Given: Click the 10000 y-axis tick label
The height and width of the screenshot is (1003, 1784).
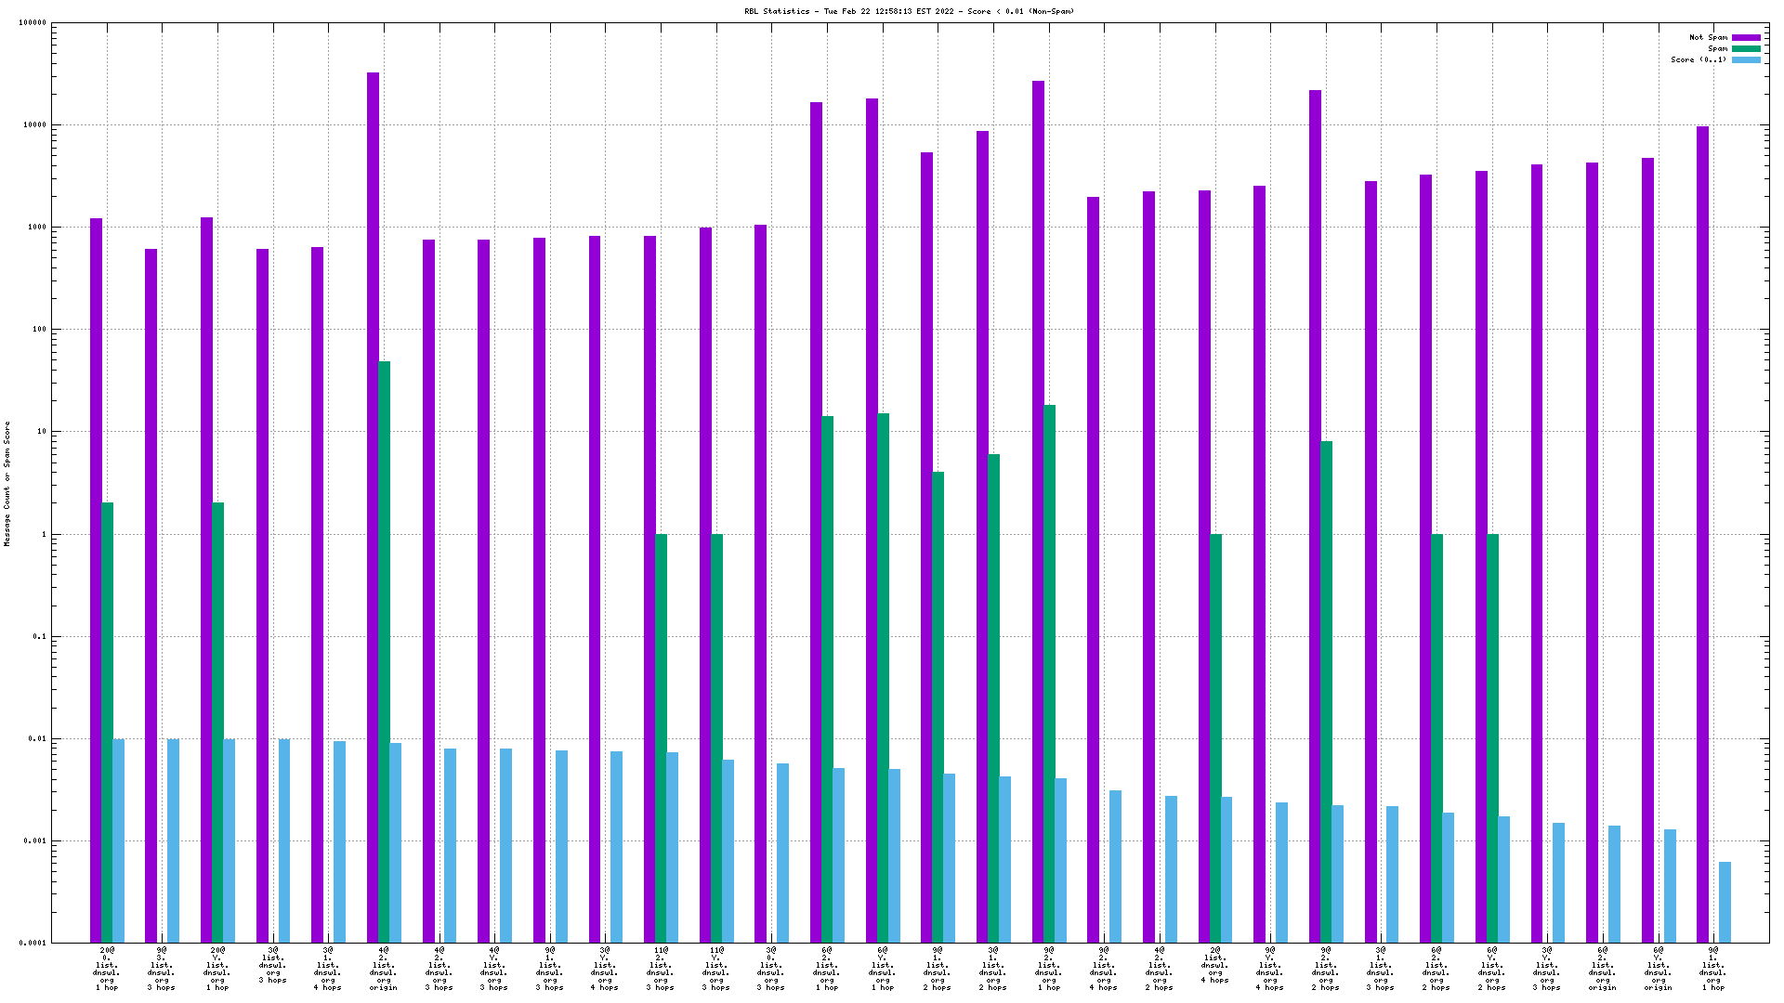Looking at the screenshot, I should pyautogui.click(x=33, y=125).
